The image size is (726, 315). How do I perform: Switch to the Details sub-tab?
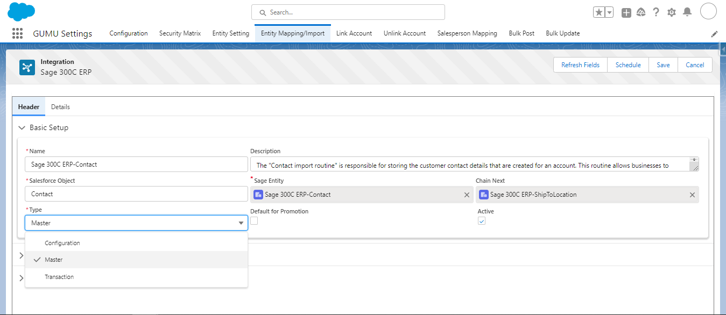tap(60, 107)
